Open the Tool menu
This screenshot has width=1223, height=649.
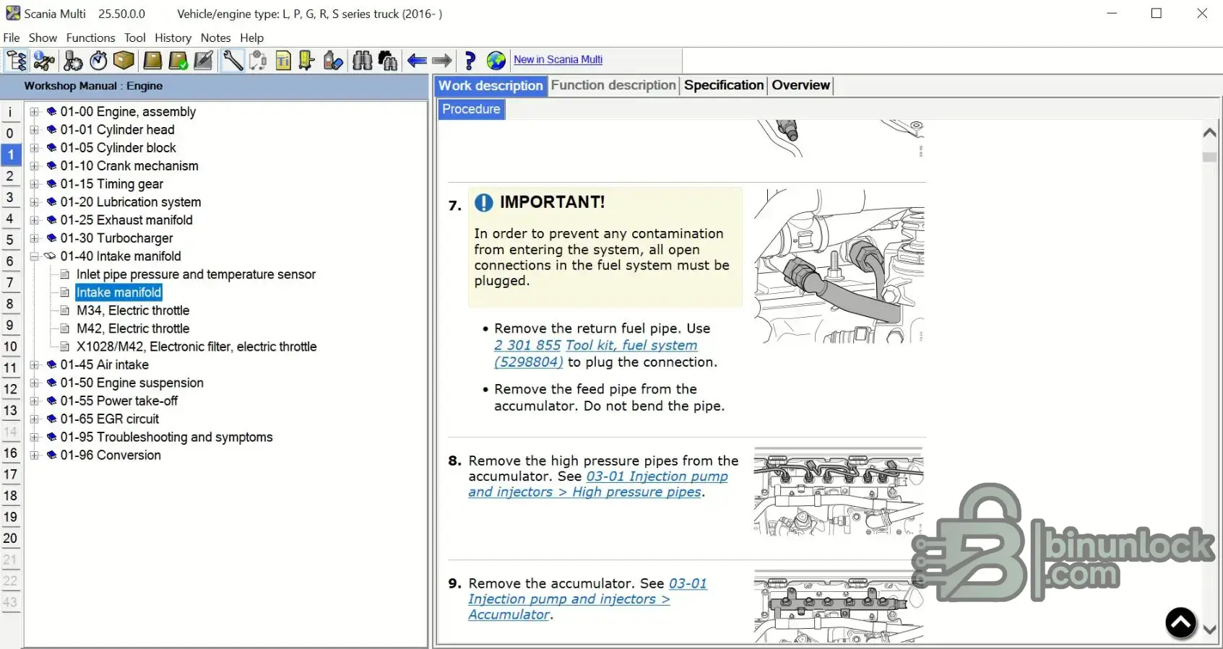point(135,38)
